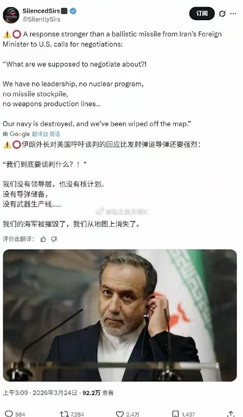Click the Google translate logo
The height and width of the screenshot is (417, 243).
[20, 134]
